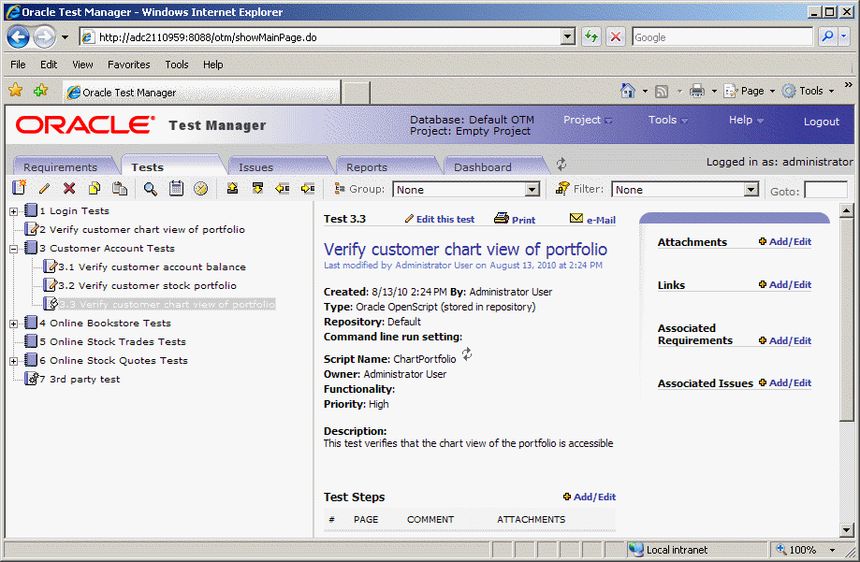Click the Google search input box
The height and width of the screenshot is (562, 860).
pos(722,37)
